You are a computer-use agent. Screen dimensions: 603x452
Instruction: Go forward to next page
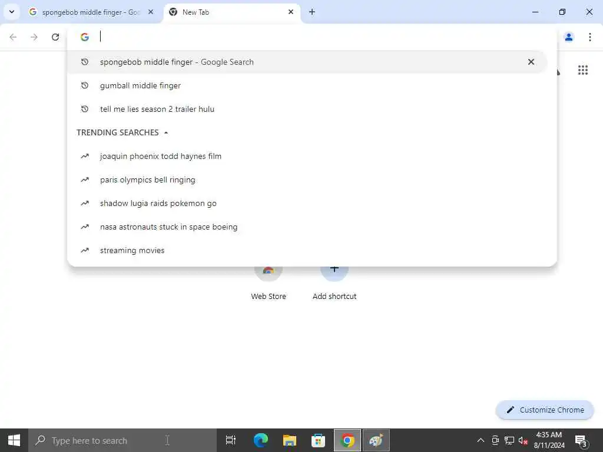tap(34, 37)
